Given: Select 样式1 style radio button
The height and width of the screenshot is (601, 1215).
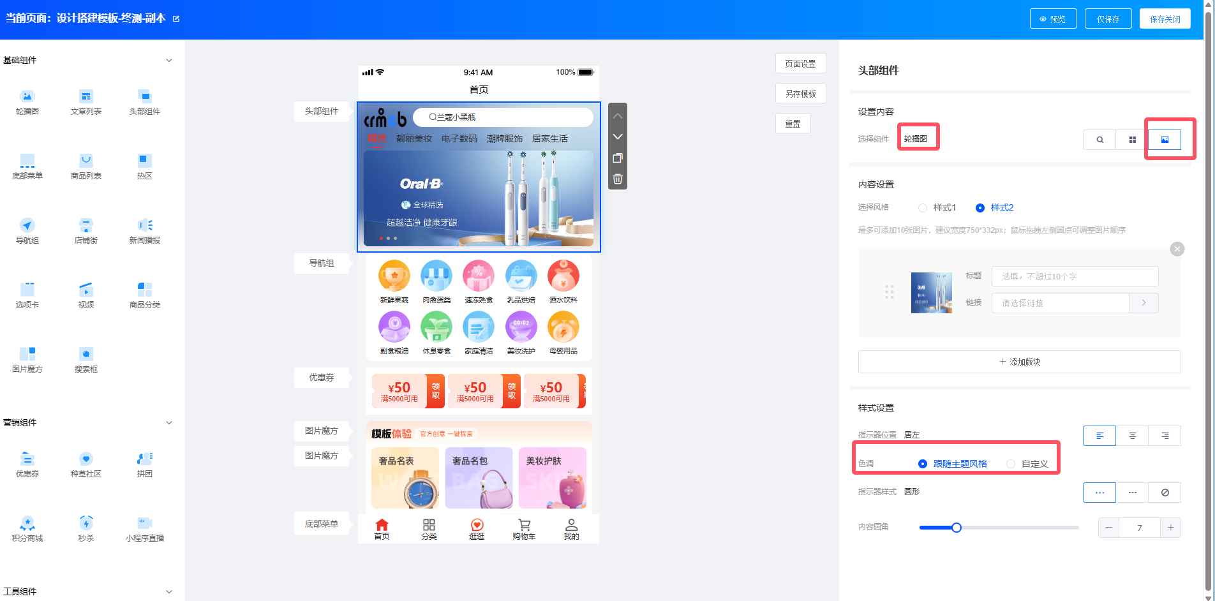Looking at the screenshot, I should coord(923,208).
